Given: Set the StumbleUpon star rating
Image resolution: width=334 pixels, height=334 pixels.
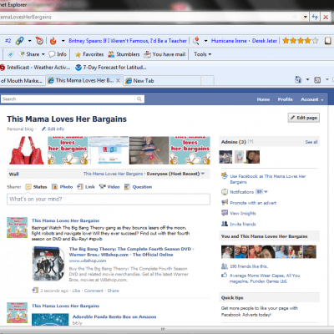Looking at the screenshot, I should coord(300,41).
